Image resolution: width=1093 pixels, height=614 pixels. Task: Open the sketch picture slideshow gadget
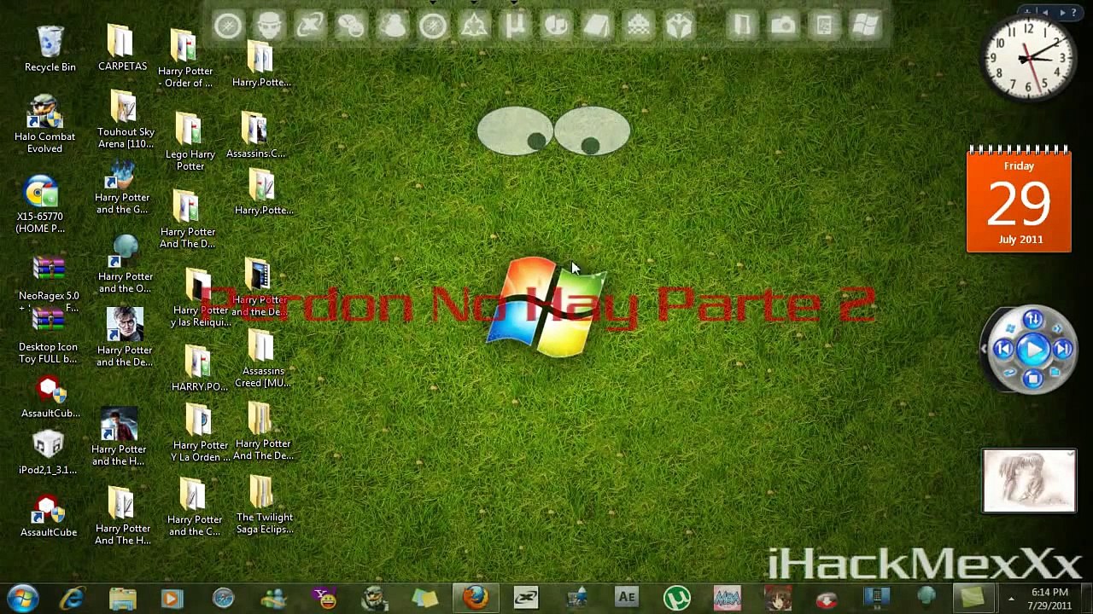[1029, 481]
